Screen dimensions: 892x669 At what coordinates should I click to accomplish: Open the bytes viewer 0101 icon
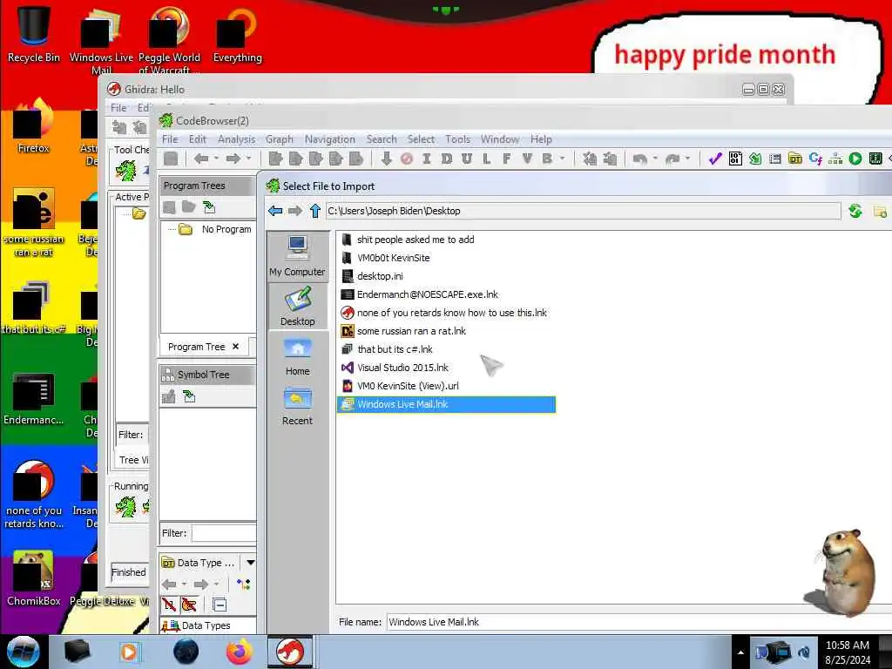[x=735, y=159]
